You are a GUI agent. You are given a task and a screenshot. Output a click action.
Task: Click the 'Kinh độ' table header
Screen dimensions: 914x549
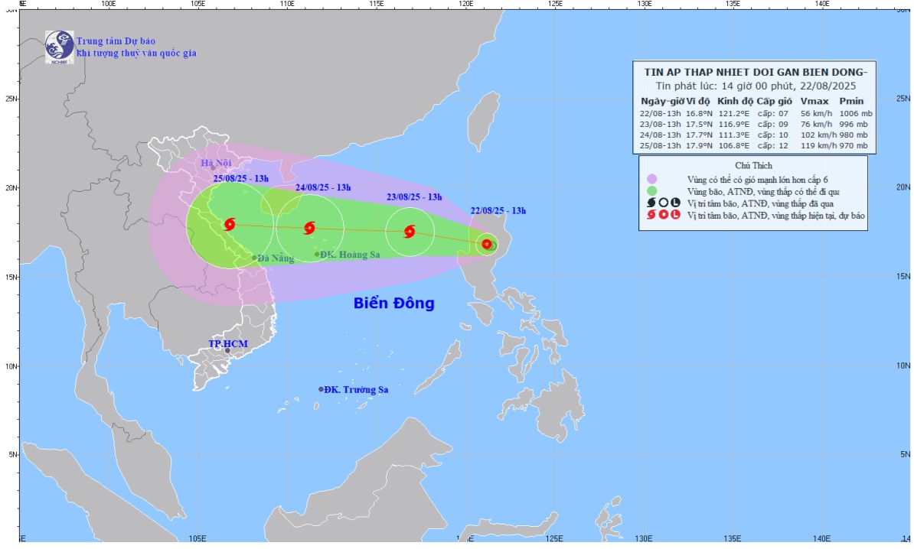(x=735, y=101)
